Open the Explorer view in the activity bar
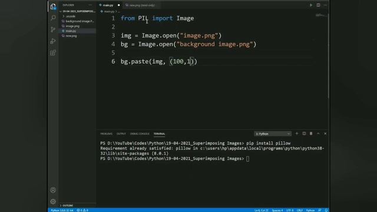Viewport: 377px width, 212px height. (53, 6)
